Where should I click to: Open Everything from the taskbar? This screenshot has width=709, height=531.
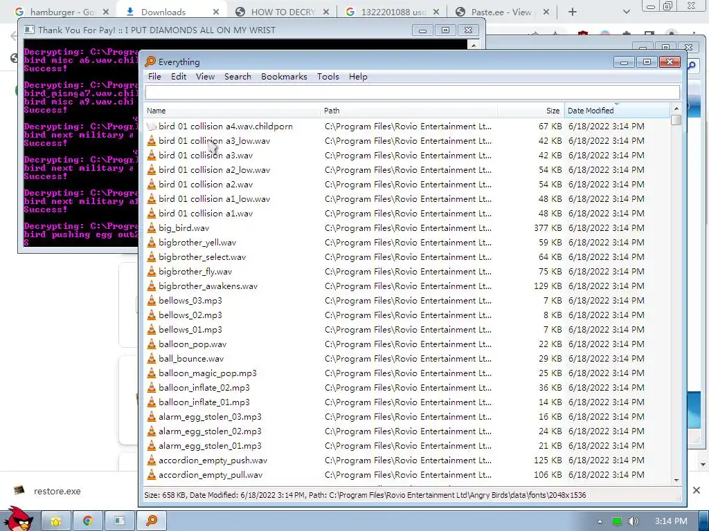pos(152,521)
